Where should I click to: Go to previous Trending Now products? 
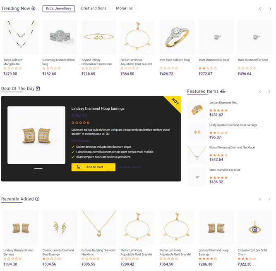(x=260, y=9)
